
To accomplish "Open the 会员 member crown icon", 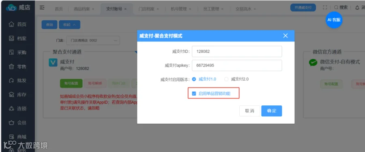I will tap(11, 123).
